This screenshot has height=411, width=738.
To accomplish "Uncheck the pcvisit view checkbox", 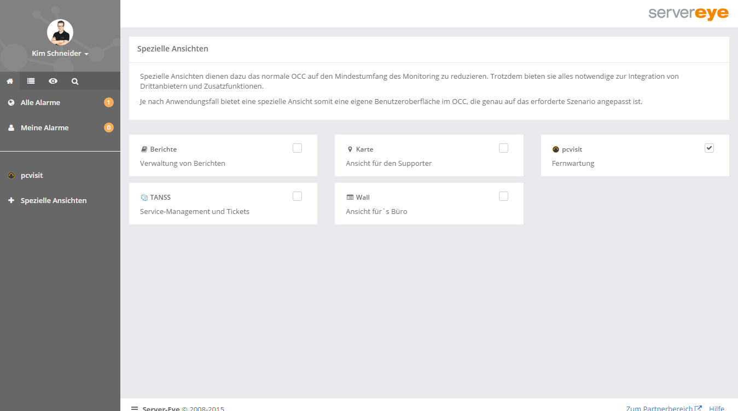I will point(709,148).
